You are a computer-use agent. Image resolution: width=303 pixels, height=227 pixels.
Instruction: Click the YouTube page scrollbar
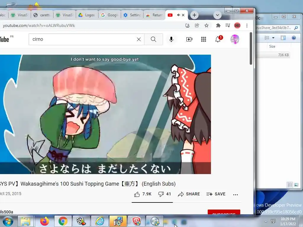tap(251, 48)
